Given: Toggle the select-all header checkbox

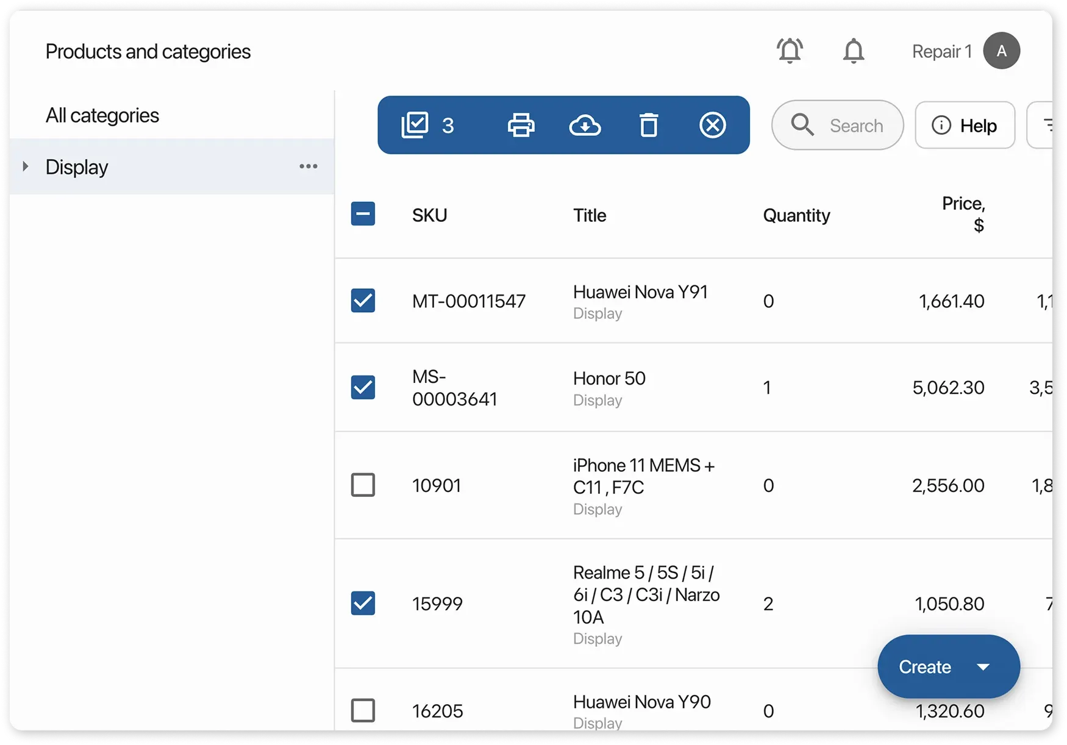Looking at the screenshot, I should 363,215.
